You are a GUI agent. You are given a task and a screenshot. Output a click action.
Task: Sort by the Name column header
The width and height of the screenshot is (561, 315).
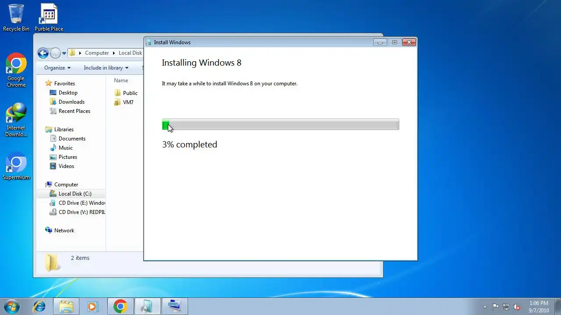coord(121,80)
